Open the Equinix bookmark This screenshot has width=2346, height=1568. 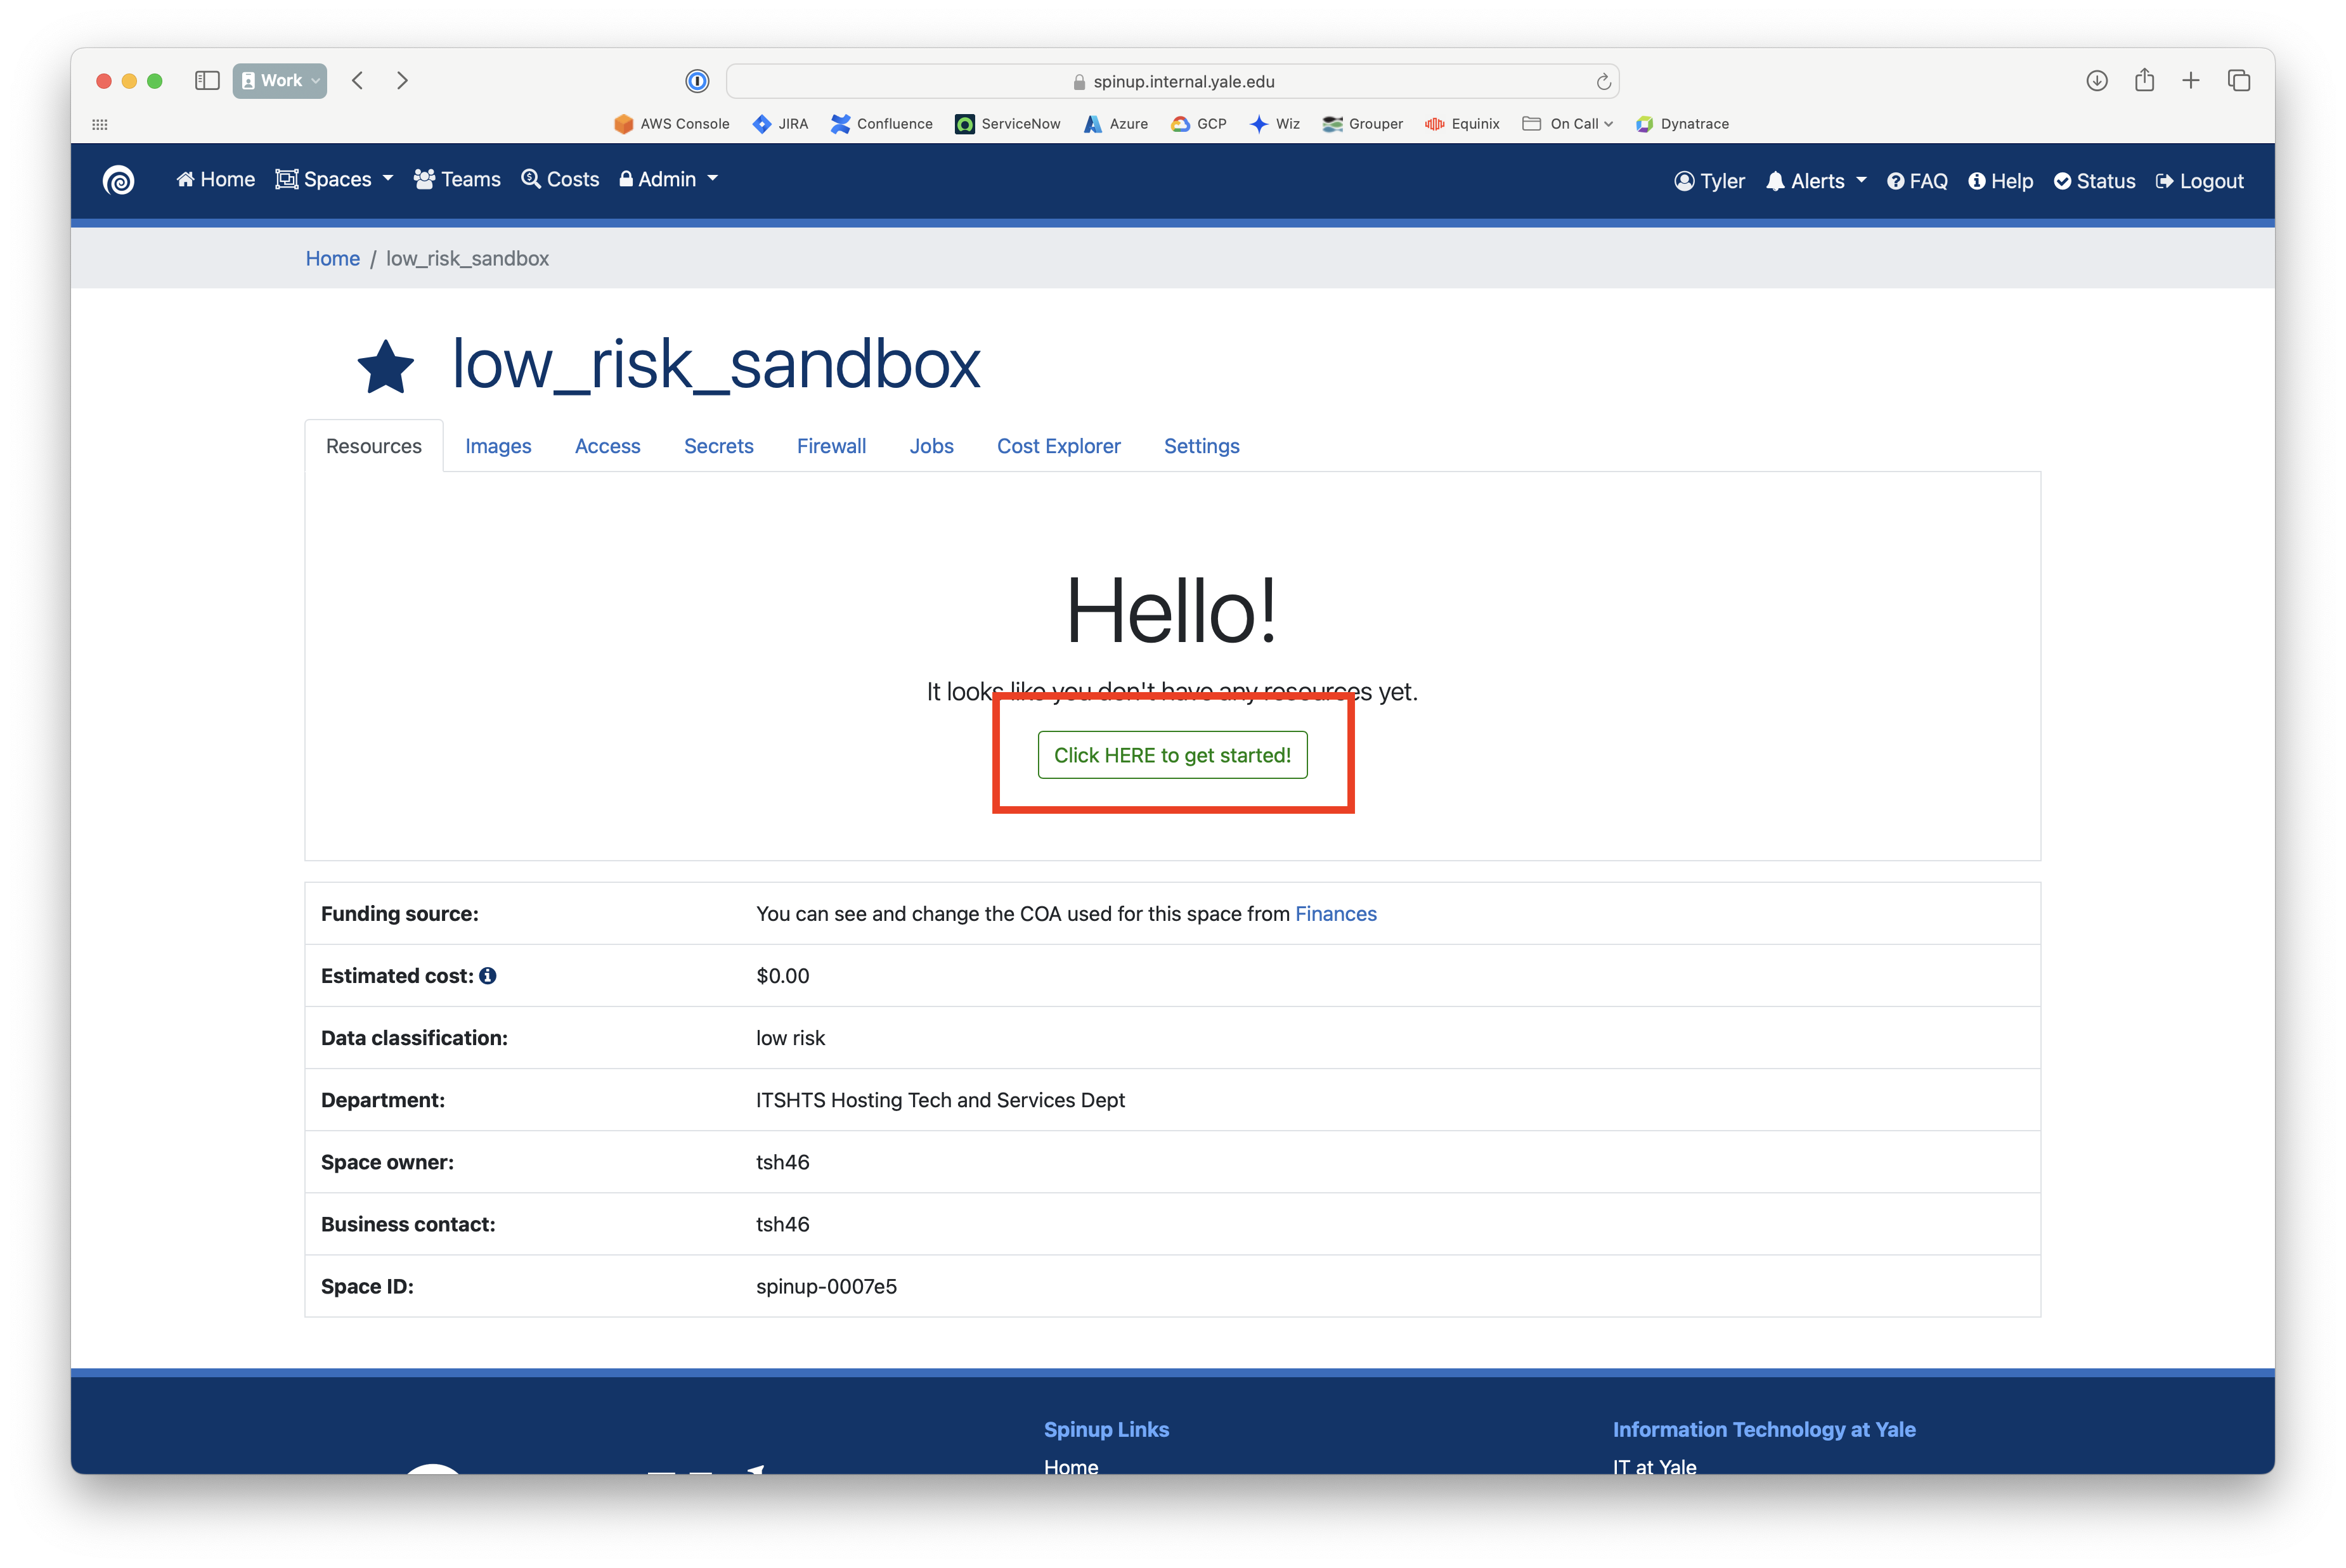pyautogui.click(x=1463, y=124)
